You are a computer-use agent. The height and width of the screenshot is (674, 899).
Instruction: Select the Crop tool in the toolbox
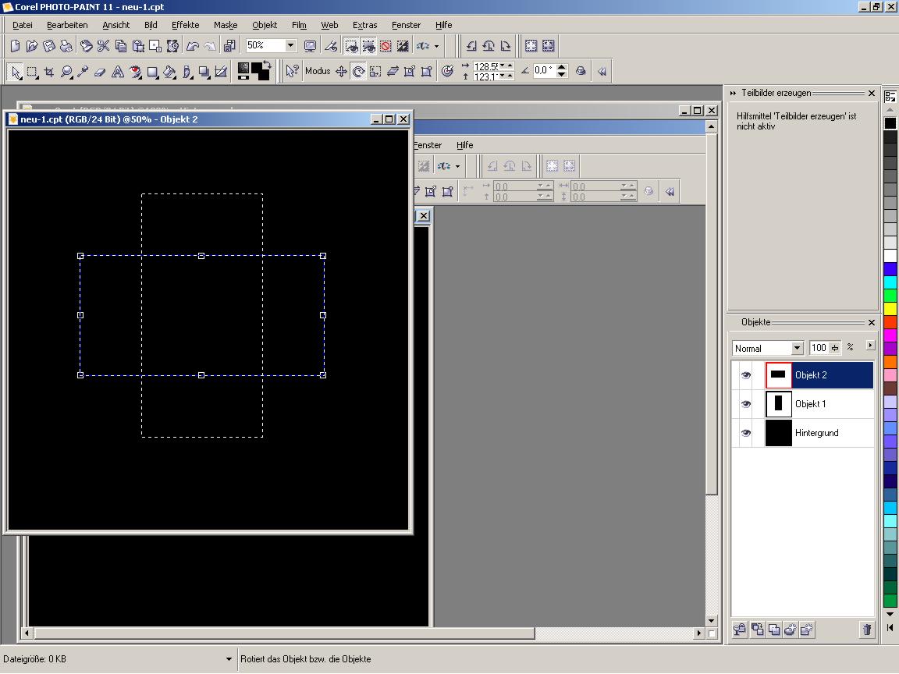pyautogui.click(x=49, y=72)
